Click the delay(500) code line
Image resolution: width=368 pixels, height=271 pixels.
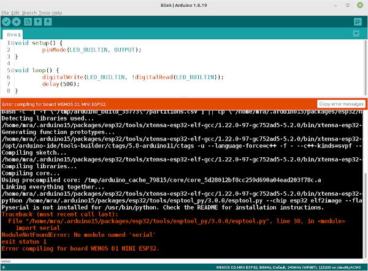click(x=61, y=84)
